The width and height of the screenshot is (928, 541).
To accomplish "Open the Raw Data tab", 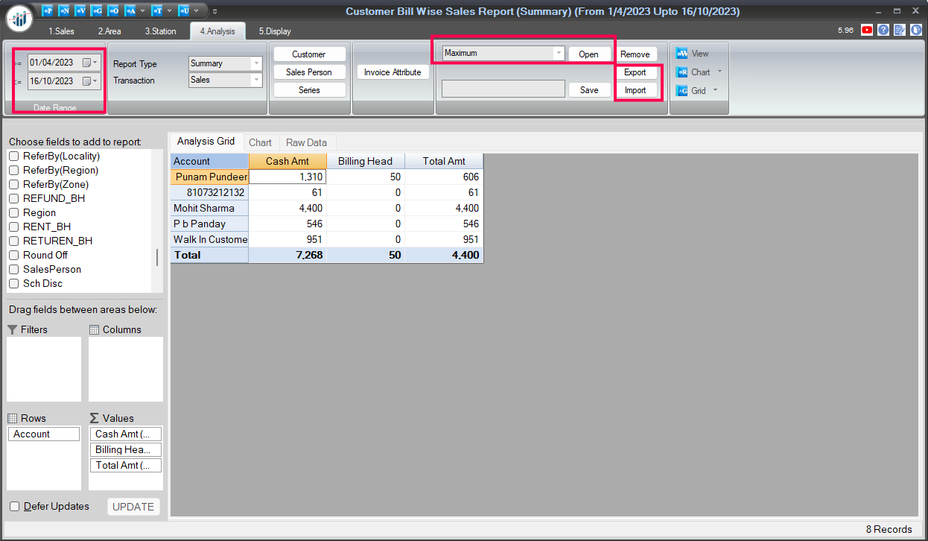I will pyautogui.click(x=307, y=142).
